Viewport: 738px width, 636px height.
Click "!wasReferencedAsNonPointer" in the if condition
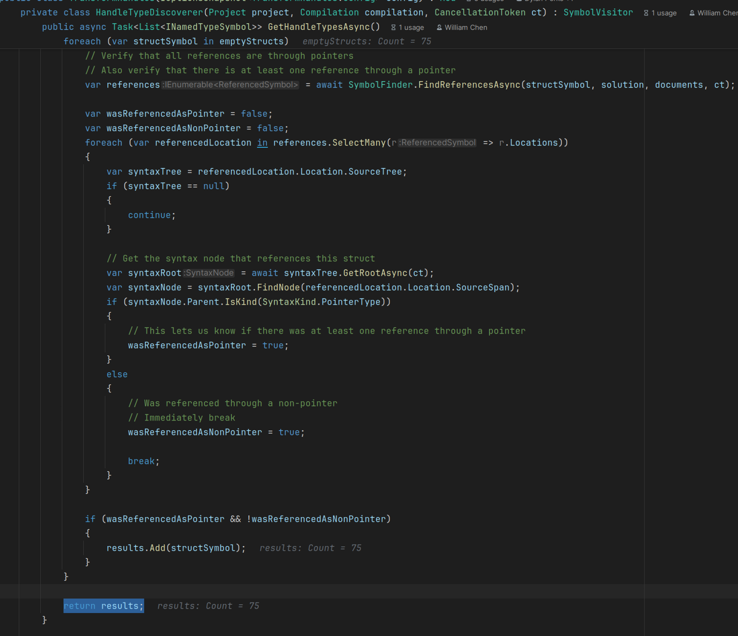[316, 519]
